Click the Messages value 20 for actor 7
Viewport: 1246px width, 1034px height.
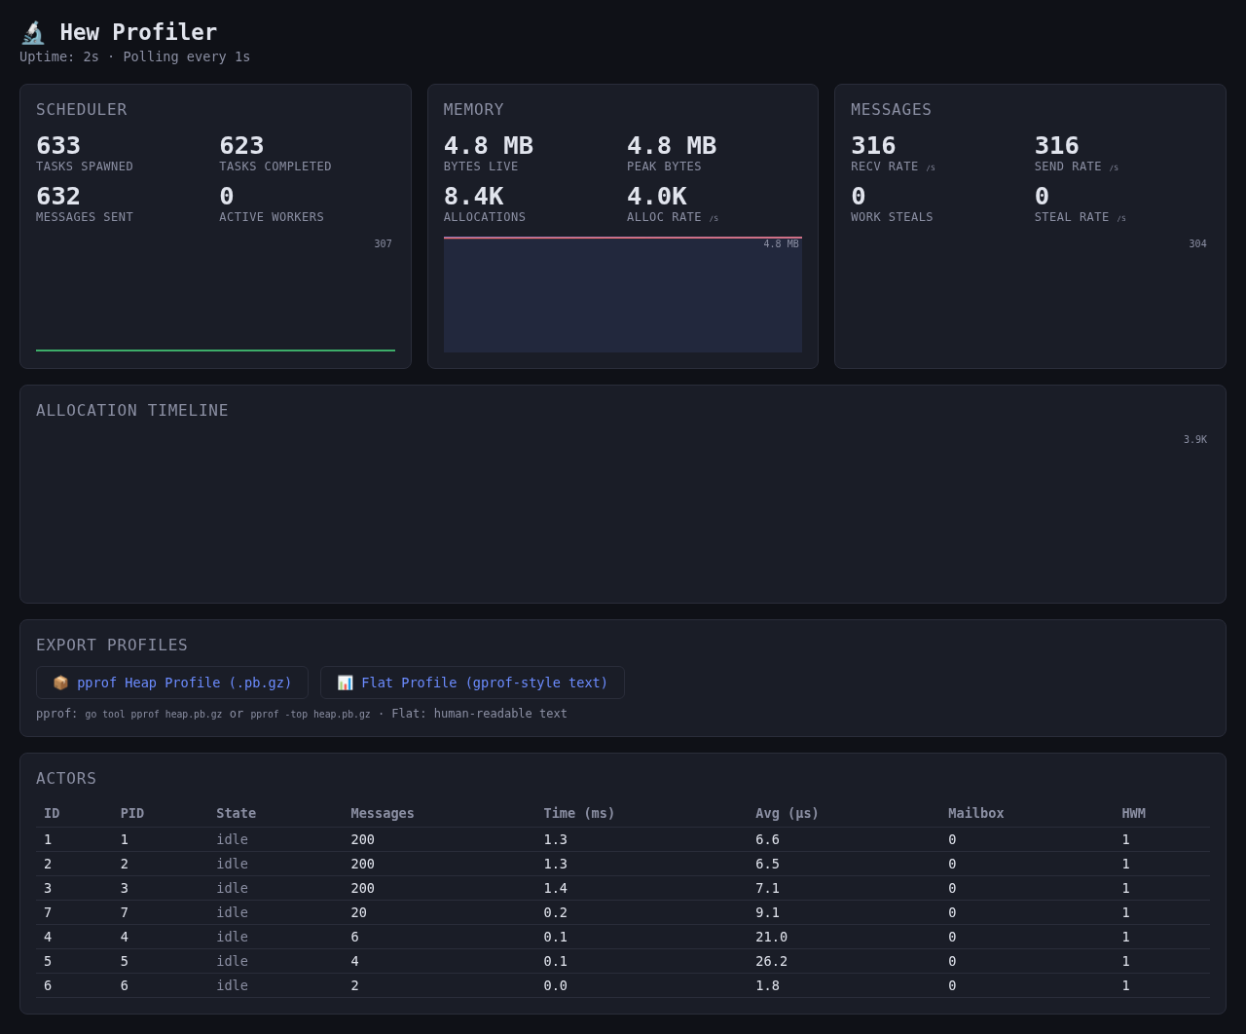(358, 912)
